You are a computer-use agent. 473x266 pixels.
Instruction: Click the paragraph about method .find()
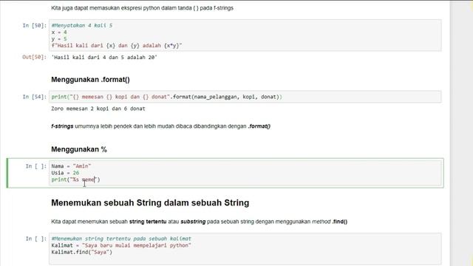pos(199,222)
